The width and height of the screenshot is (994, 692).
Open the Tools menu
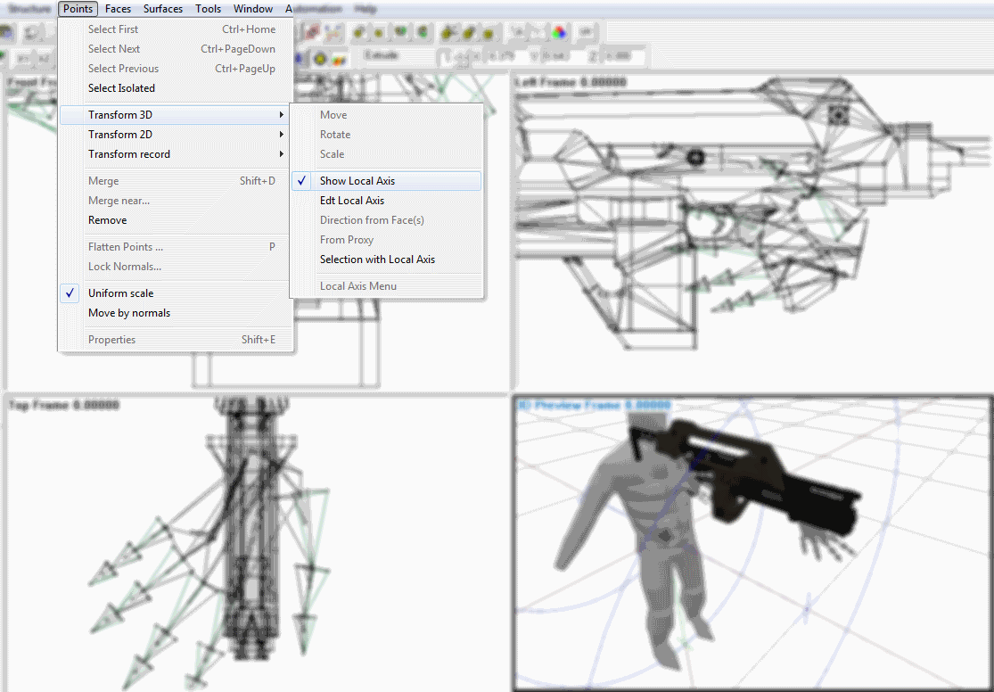click(209, 9)
